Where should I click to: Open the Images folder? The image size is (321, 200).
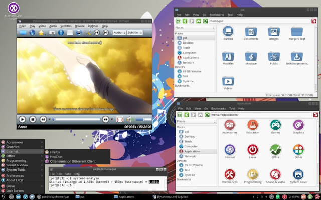274,33
